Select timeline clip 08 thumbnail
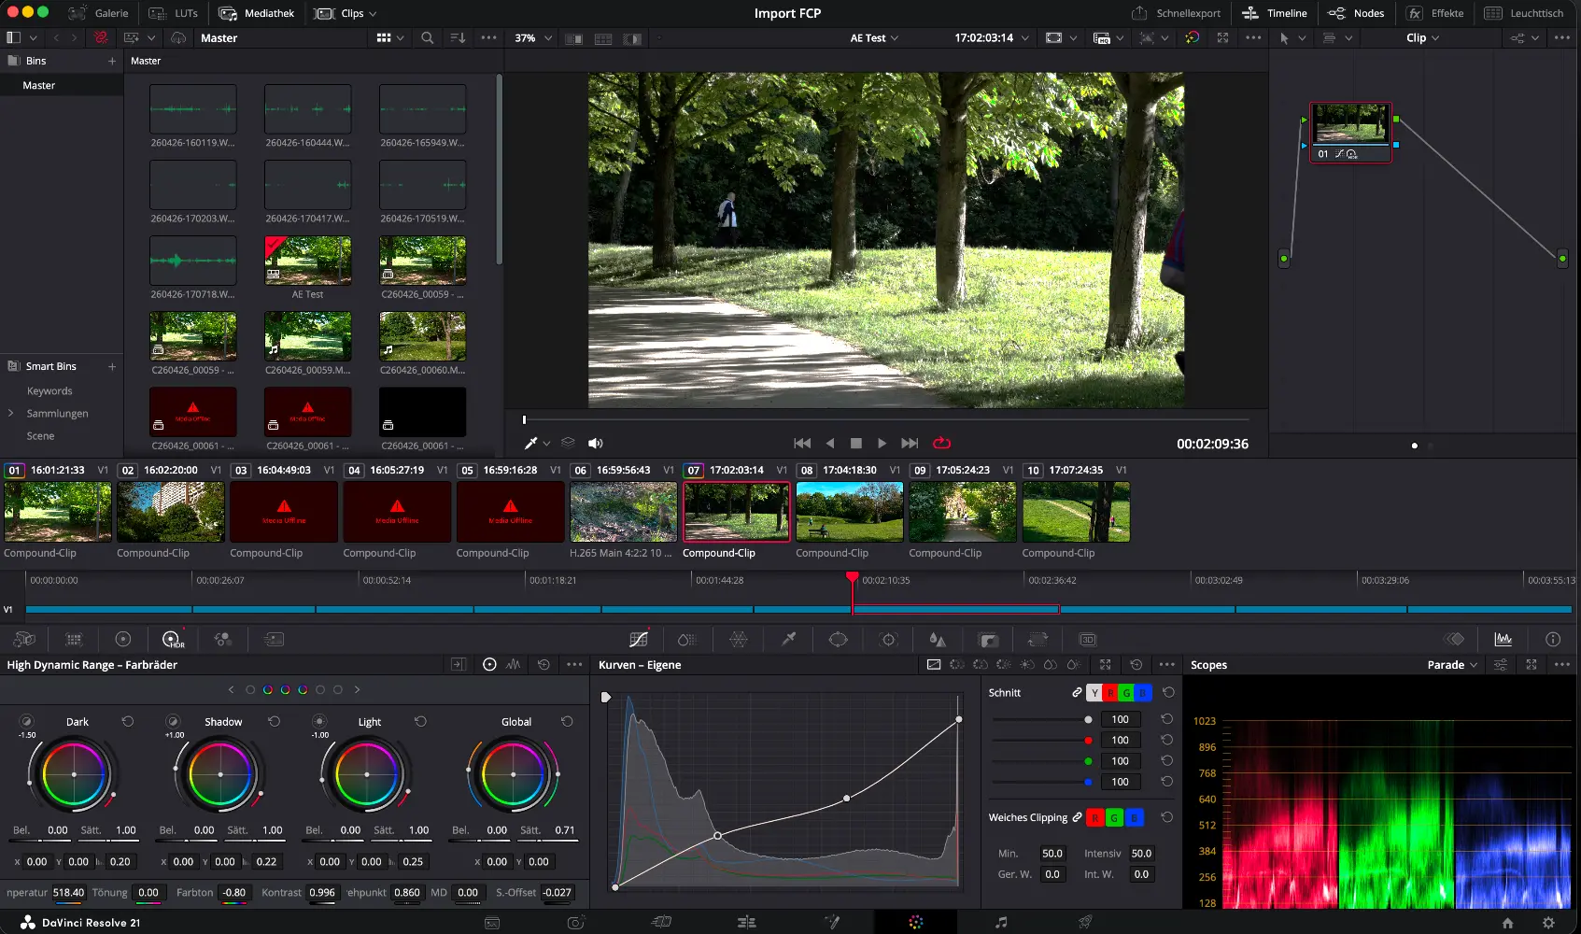Viewport: 1581px width, 934px height. click(850, 512)
